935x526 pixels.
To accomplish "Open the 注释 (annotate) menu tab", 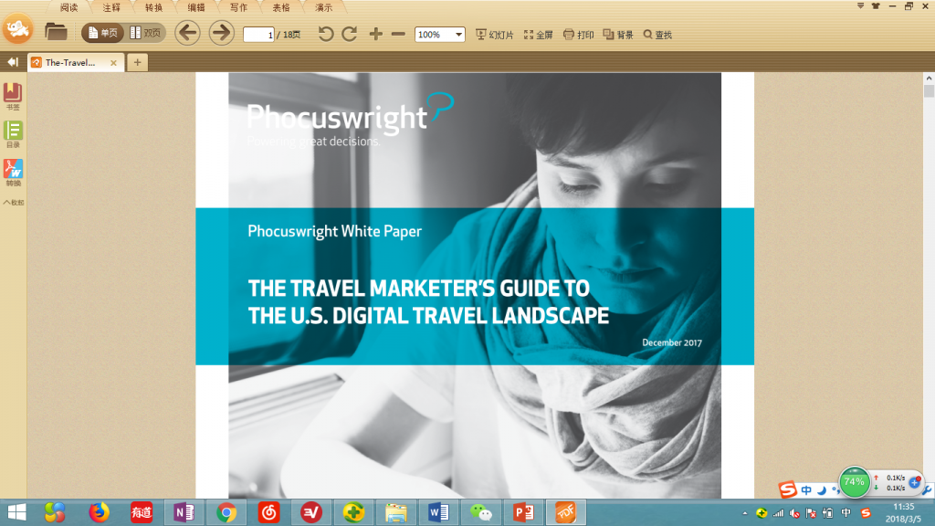I will tap(111, 6).
